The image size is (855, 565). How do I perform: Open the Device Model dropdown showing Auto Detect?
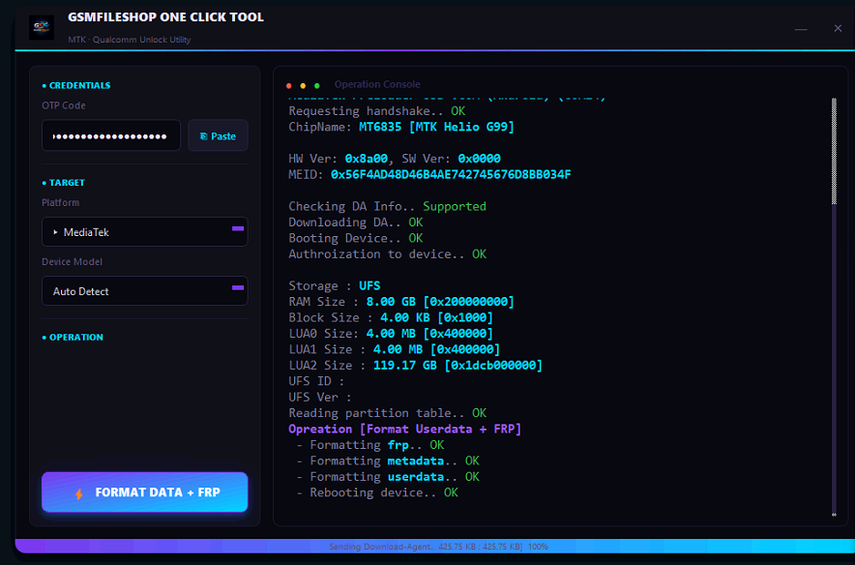[145, 291]
